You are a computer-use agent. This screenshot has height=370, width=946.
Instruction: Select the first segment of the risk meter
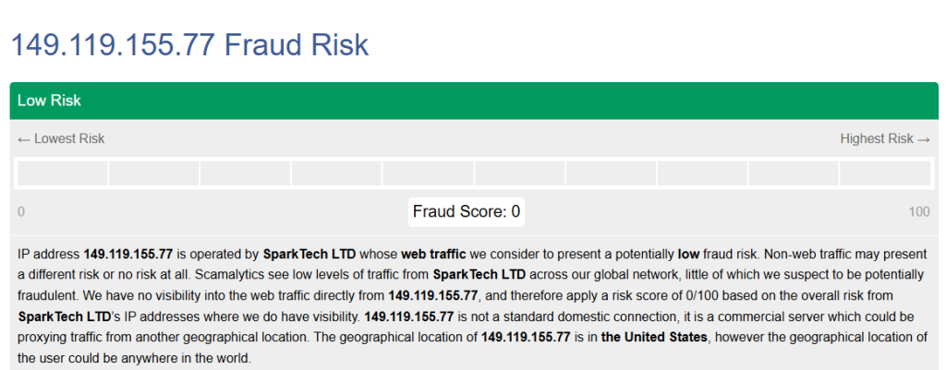click(62, 173)
